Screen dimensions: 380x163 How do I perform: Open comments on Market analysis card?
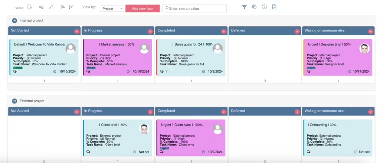88,71
